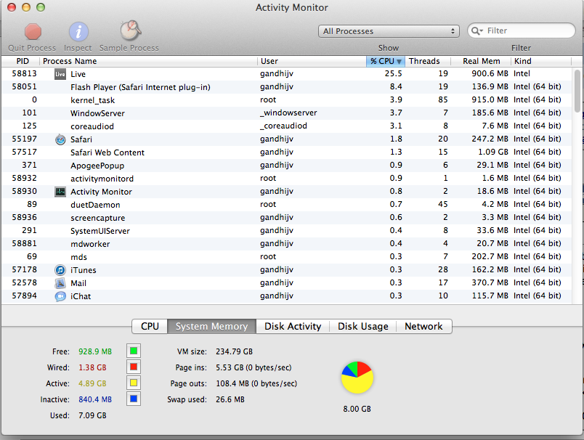Click the Swap used 26.6 MB value
584x440 pixels.
230,399
